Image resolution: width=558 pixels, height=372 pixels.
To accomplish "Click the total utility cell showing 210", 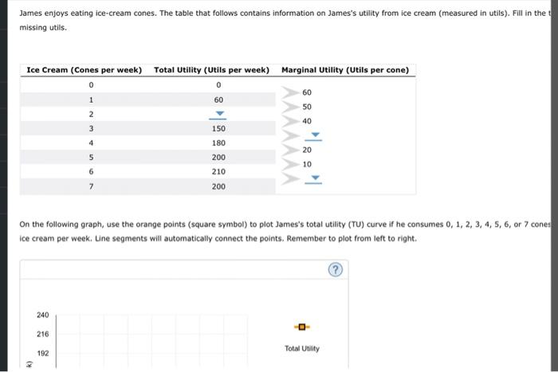I will (x=218, y=171).
